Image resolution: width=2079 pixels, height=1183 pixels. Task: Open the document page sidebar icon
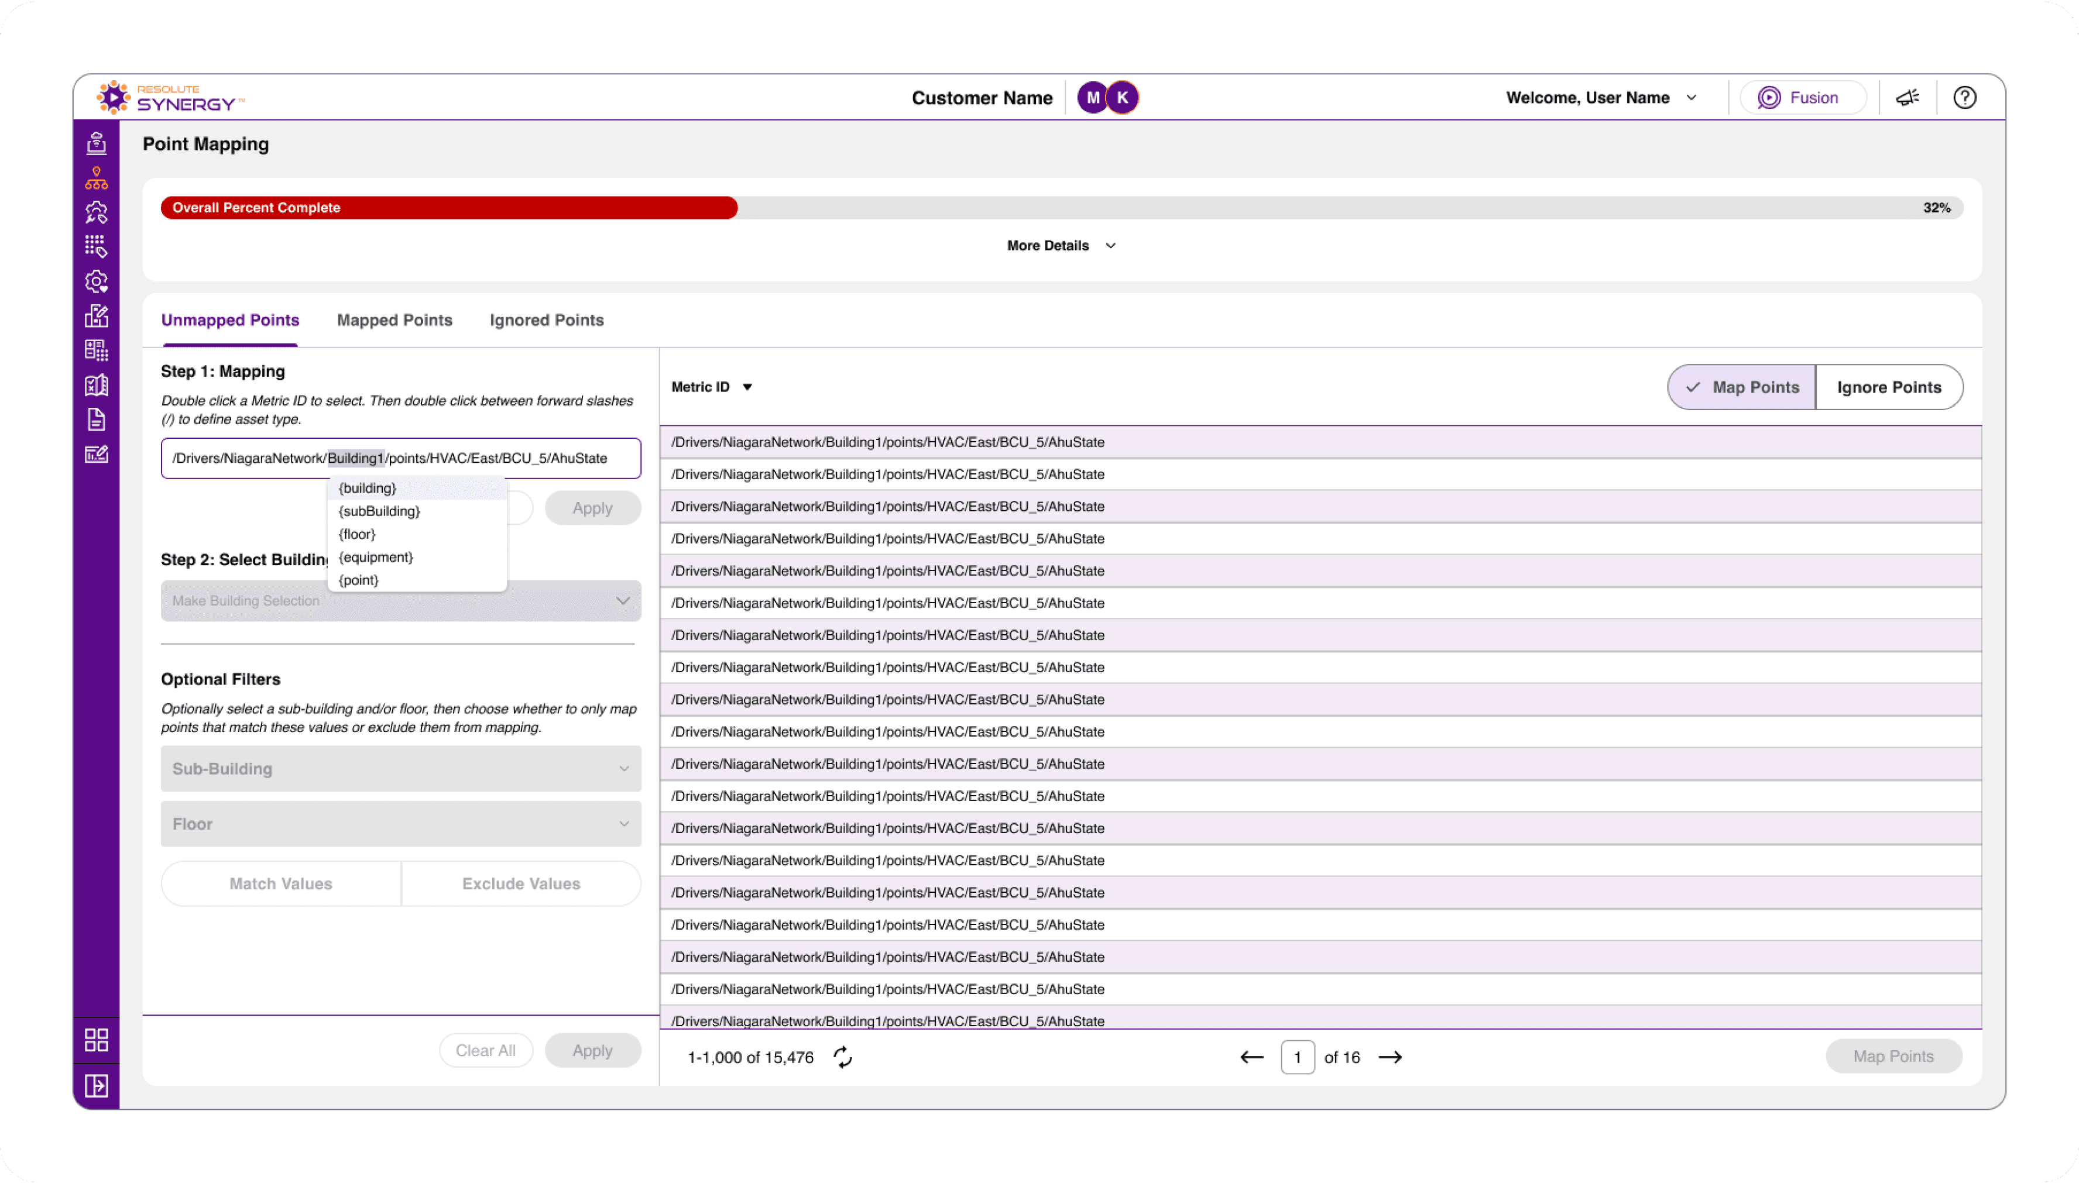pyautogui.click(x=96, y=419)
